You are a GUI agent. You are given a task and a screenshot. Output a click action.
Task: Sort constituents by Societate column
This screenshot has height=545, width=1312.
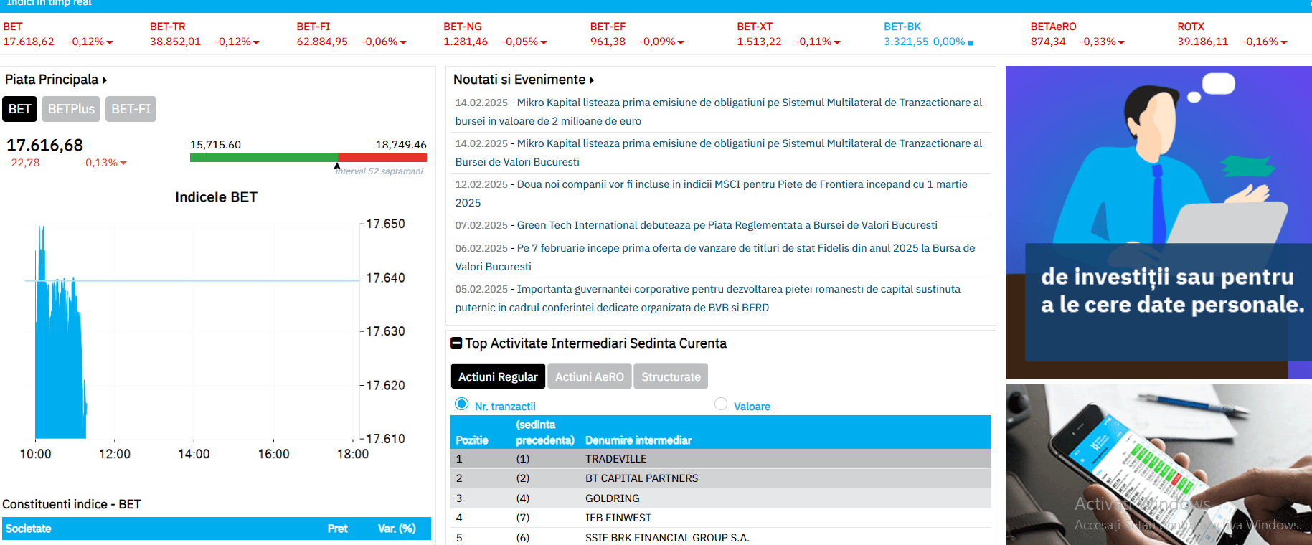point(29,529)
